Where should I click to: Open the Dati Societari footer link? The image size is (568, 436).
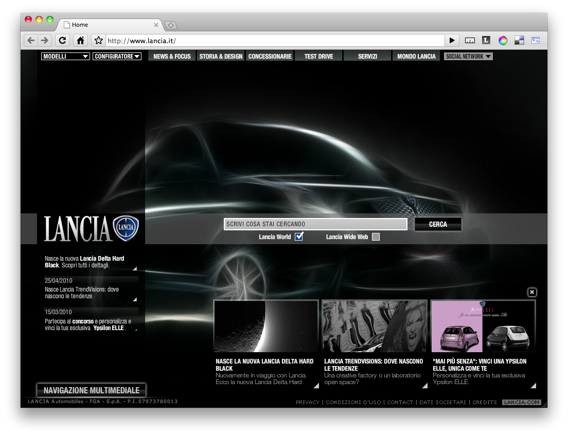coord(442,402)
